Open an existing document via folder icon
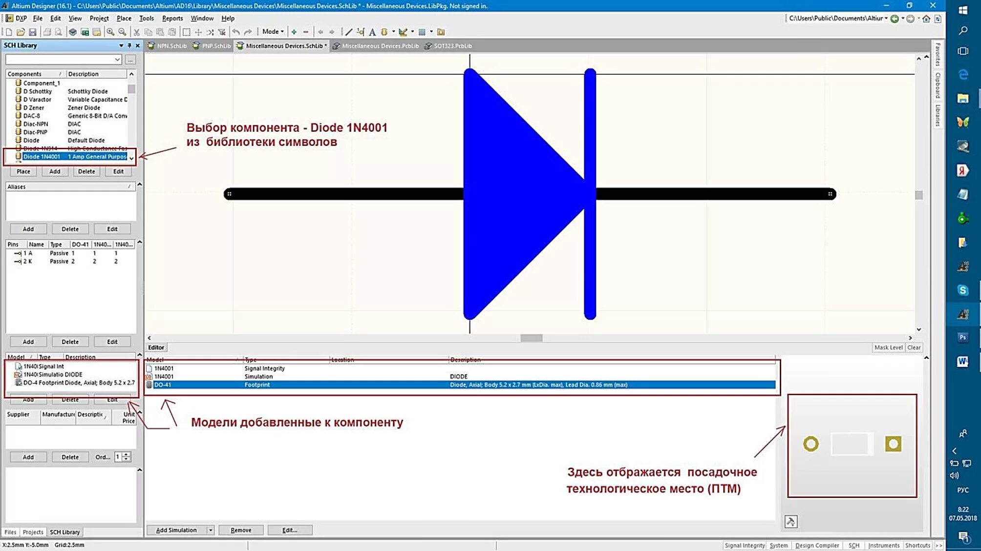Viewport: 981px width, 551px height. [x=21, y=32]
